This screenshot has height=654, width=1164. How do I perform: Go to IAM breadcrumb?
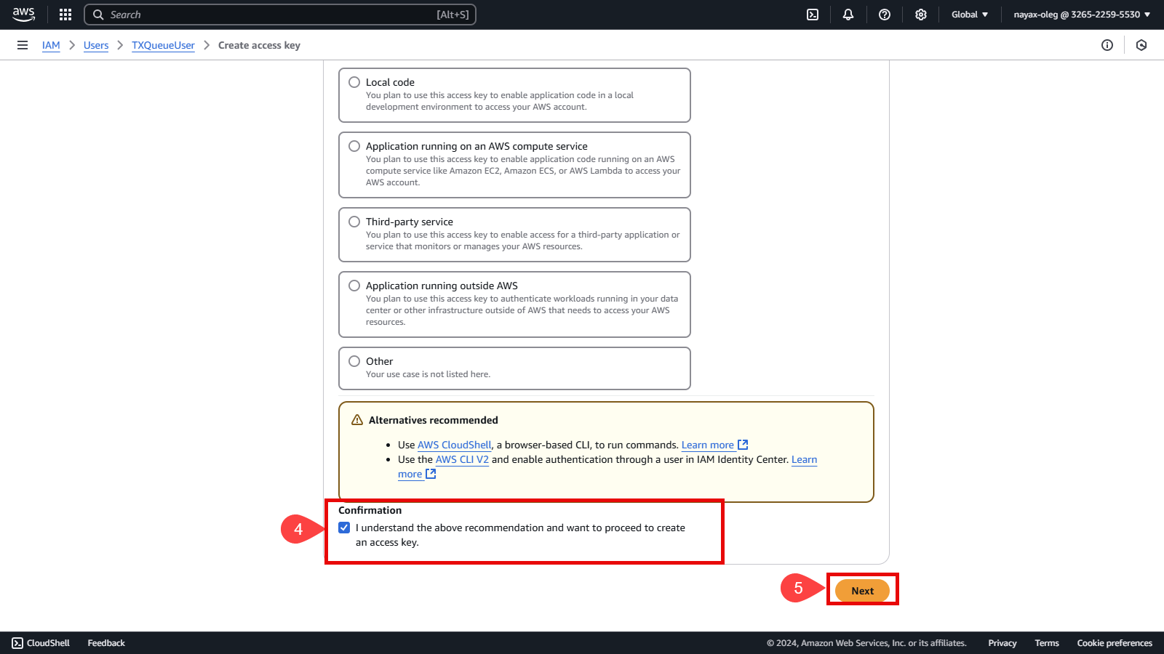(51, 45)
